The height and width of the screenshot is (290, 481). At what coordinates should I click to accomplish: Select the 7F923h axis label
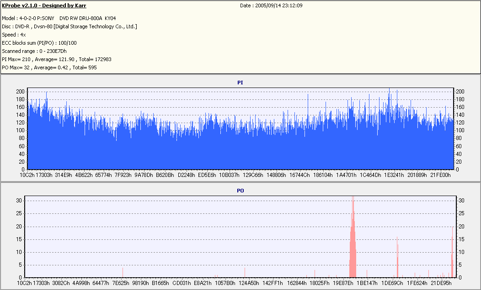click(123, 175)
